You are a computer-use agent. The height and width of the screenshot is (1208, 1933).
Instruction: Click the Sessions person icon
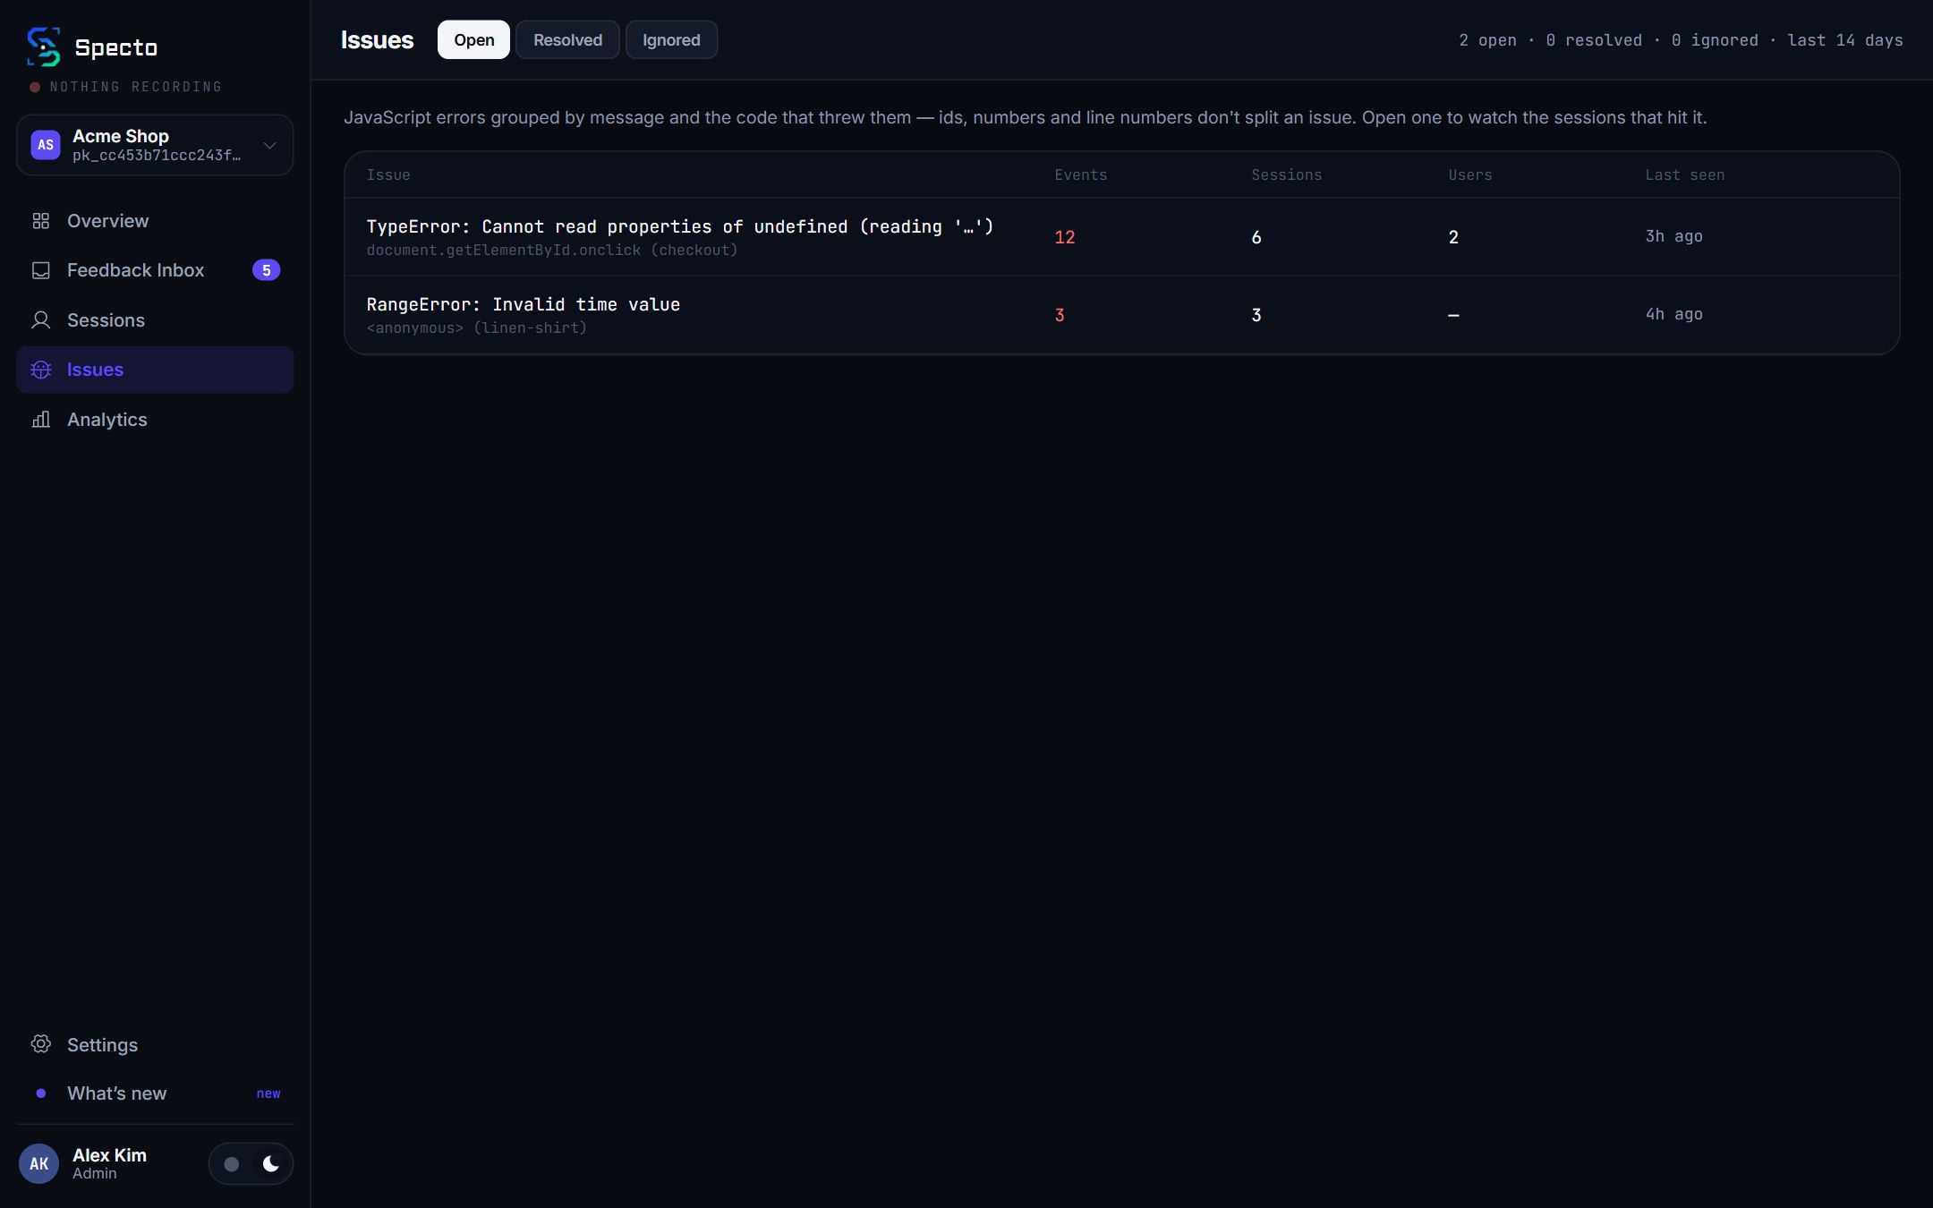coord(41,320)
